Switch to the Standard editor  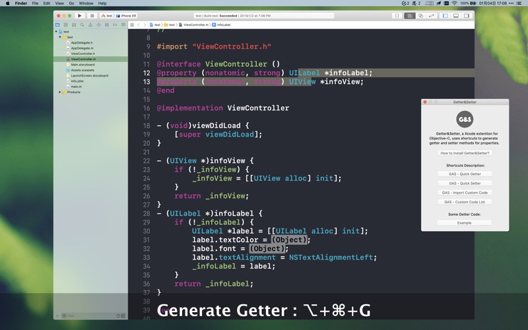pos(409,15)
